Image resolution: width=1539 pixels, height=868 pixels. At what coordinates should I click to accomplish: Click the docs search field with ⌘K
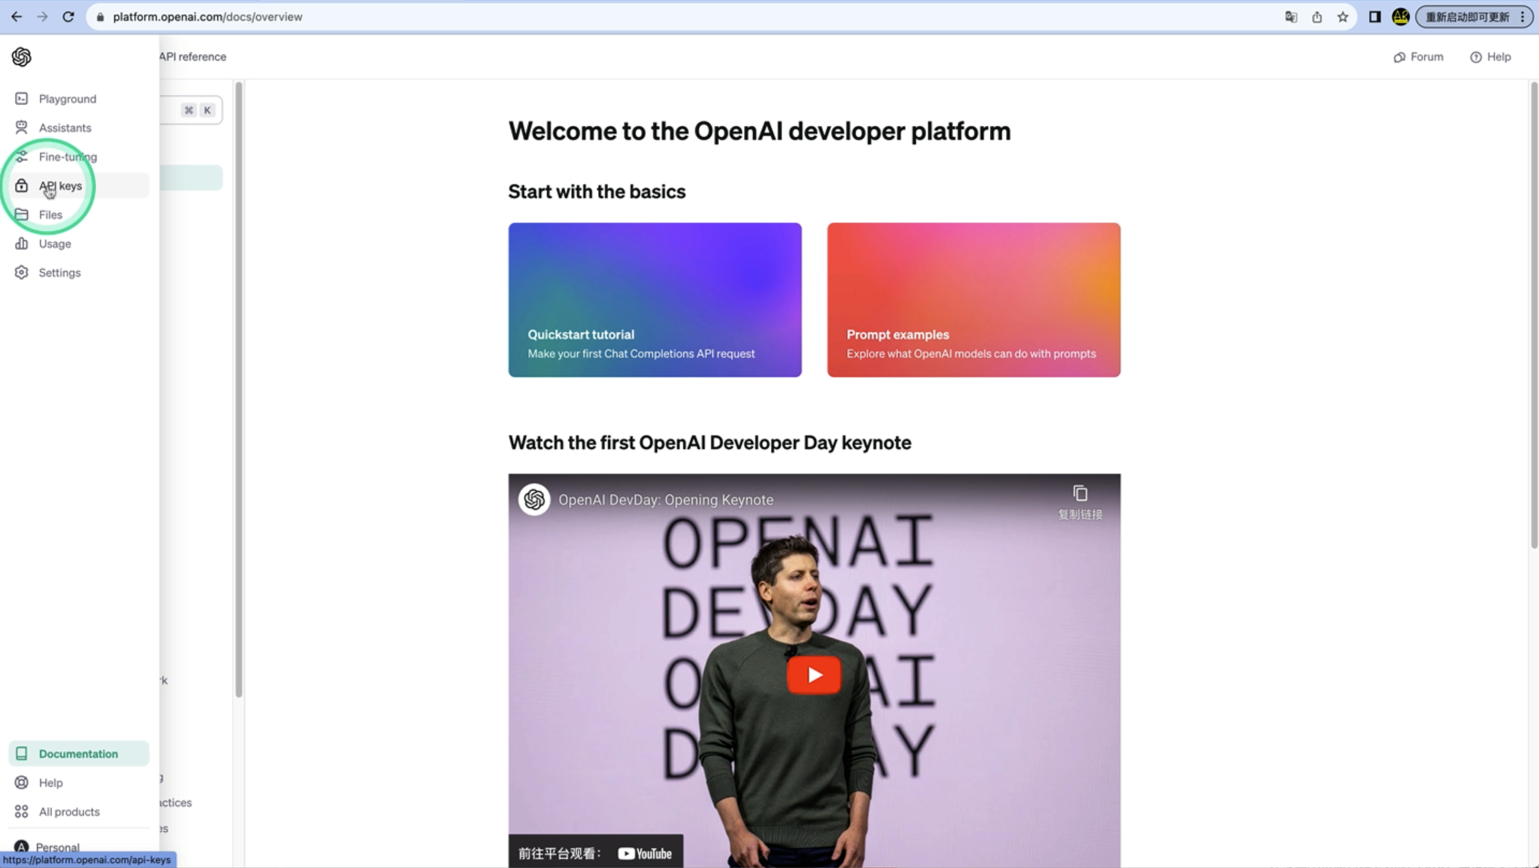pyautogui.click(x=191, y=110)
